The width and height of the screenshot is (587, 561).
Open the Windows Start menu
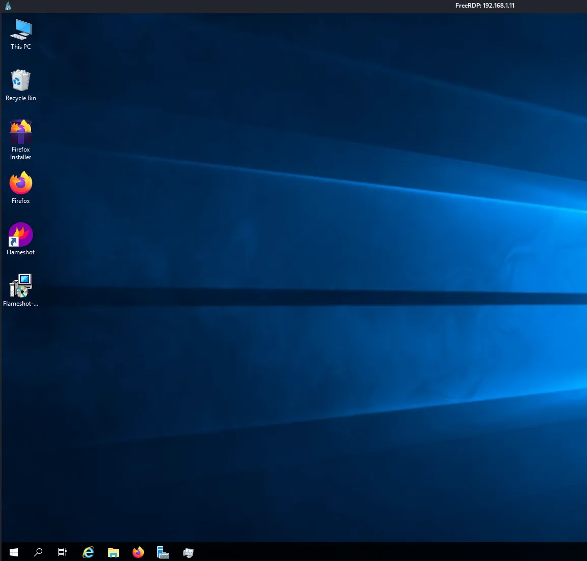tap(14, 552)
